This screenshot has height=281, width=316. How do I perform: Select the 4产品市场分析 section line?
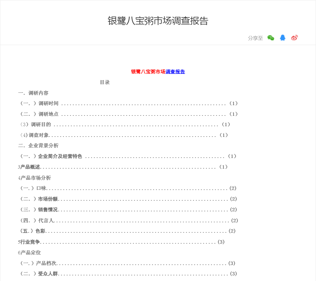coord(35,178)
